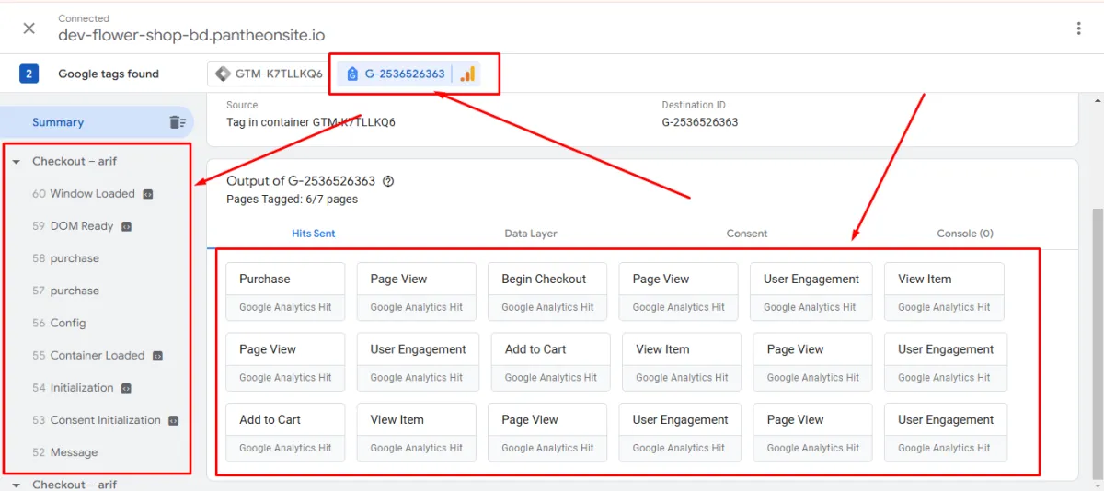Screen dimensions: 1104x491
Task: Switch to the Hits Sent tab
Action: point(314,234)
